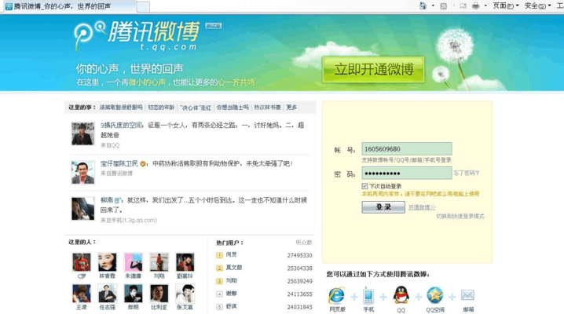This screenshot has height=314, width=564.
Task: Select the 腾讯微博 browser tab
Action: click(x=68, y=6)
